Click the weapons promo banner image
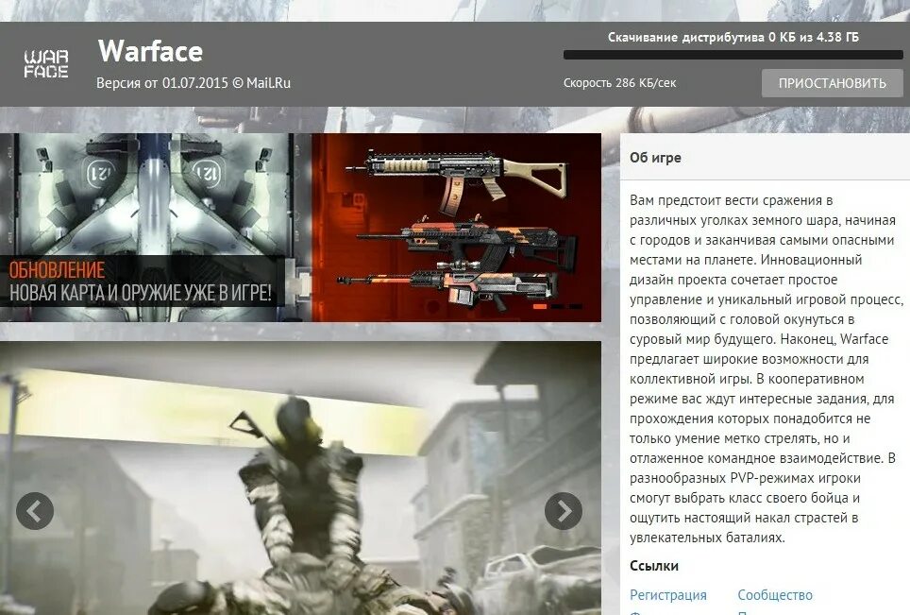This screenshot has height=615, width=910. click(453, 227)
